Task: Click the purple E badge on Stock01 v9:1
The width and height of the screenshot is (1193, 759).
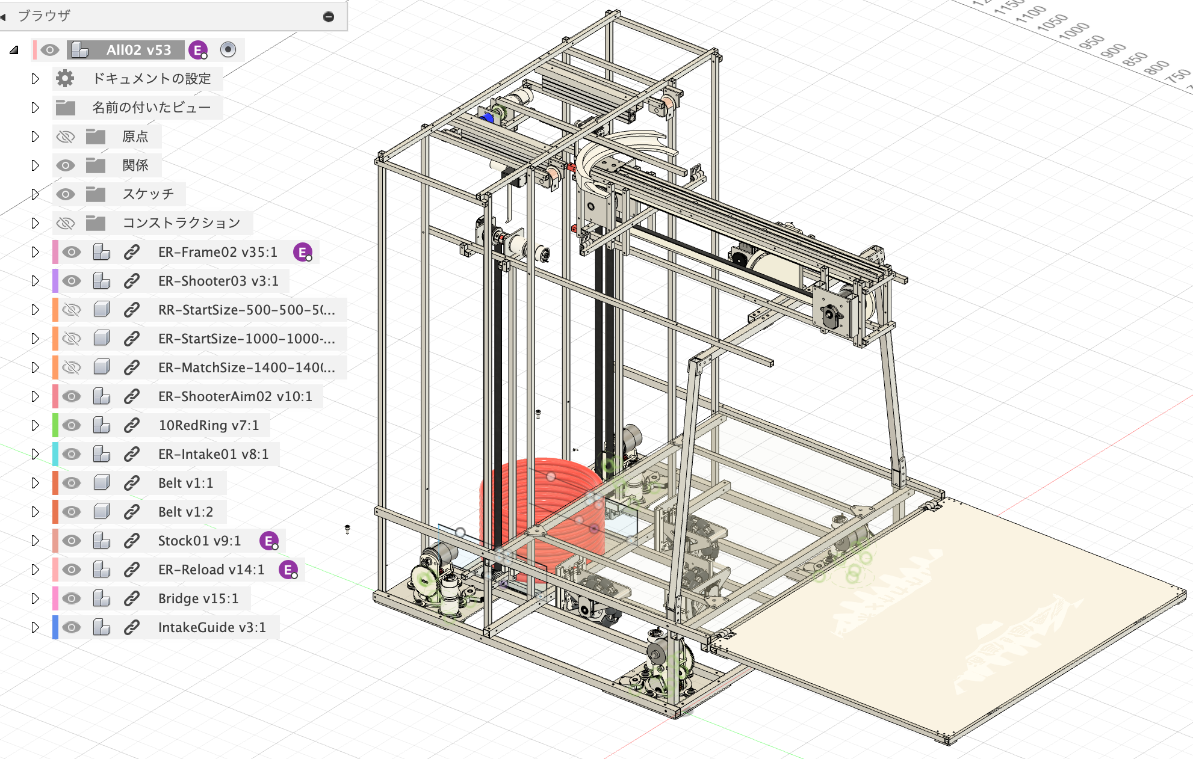Action: pos(268,541)
